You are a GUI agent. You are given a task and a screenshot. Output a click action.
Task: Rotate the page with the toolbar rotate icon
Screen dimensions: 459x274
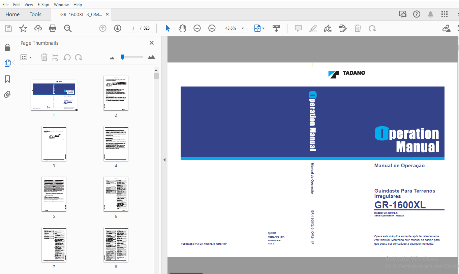[372, 29]
